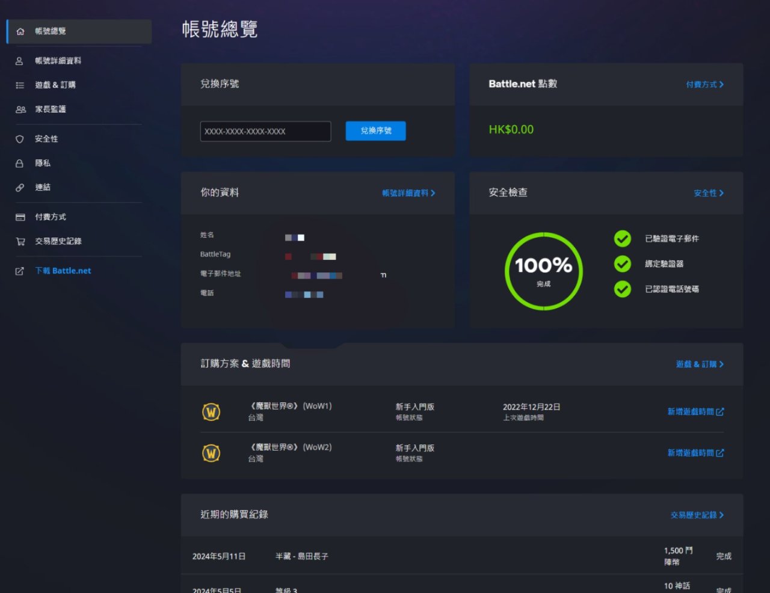Open 帳號總覽 in the sidebar
This screenshot has height=593, width=770.
tap(79, 31)
